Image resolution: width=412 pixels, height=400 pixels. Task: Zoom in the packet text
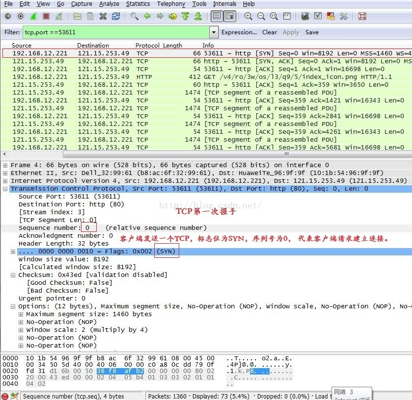248,16
